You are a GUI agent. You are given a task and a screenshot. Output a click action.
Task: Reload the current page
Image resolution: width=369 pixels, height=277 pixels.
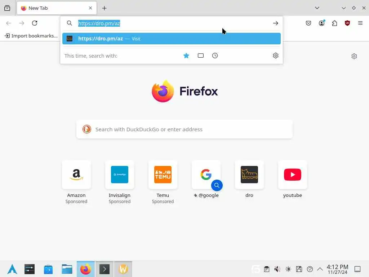[35, 23]
